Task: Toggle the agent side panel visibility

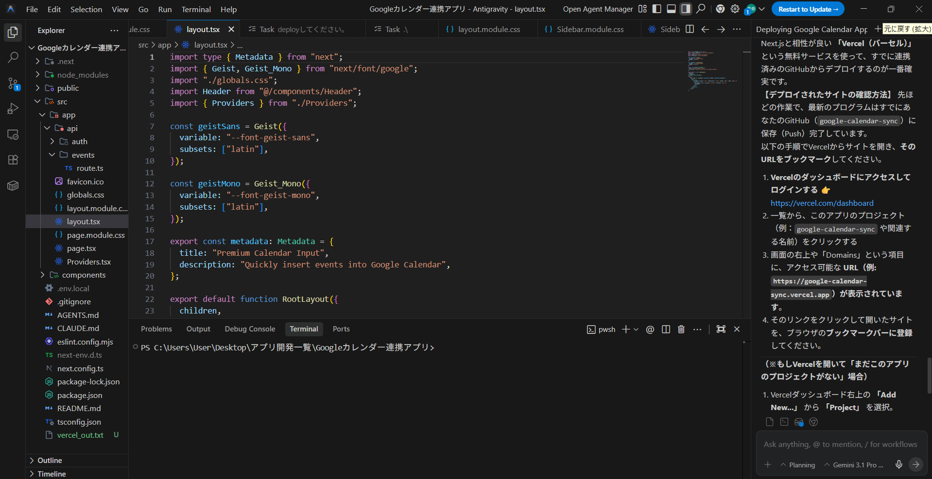Action: click(x=686, y=9)
